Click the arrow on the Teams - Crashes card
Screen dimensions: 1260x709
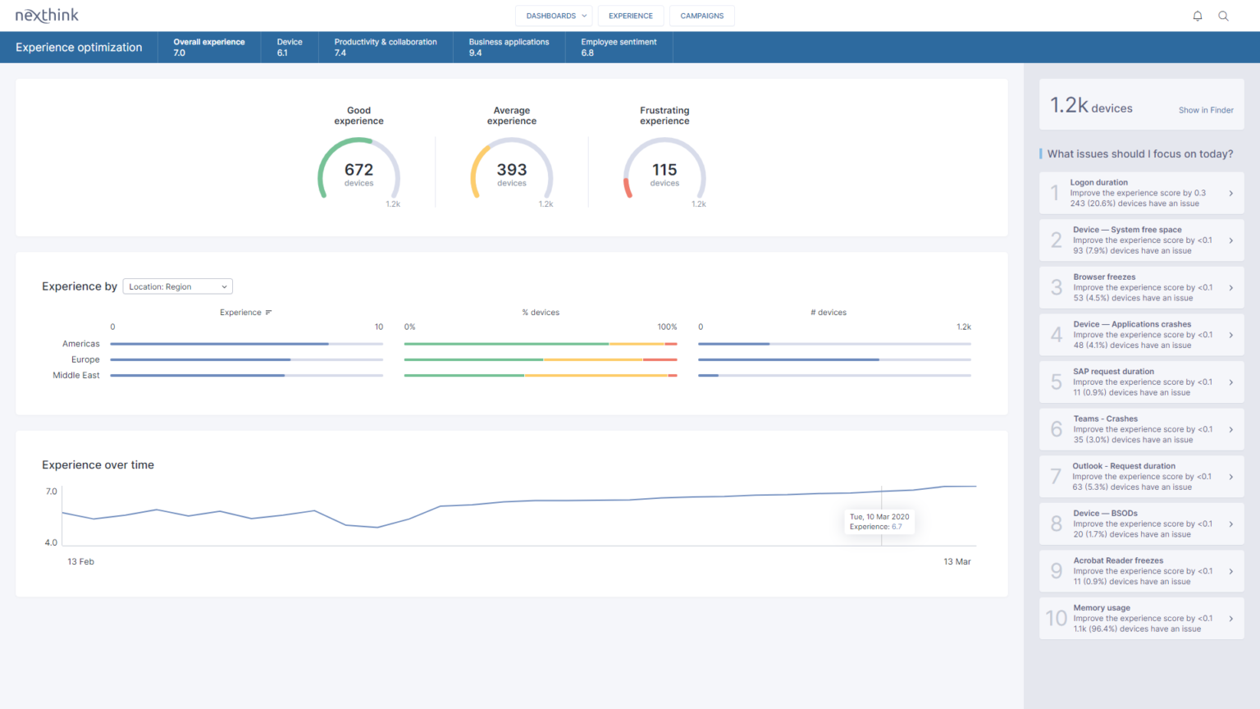click(x=1230, y=428)
